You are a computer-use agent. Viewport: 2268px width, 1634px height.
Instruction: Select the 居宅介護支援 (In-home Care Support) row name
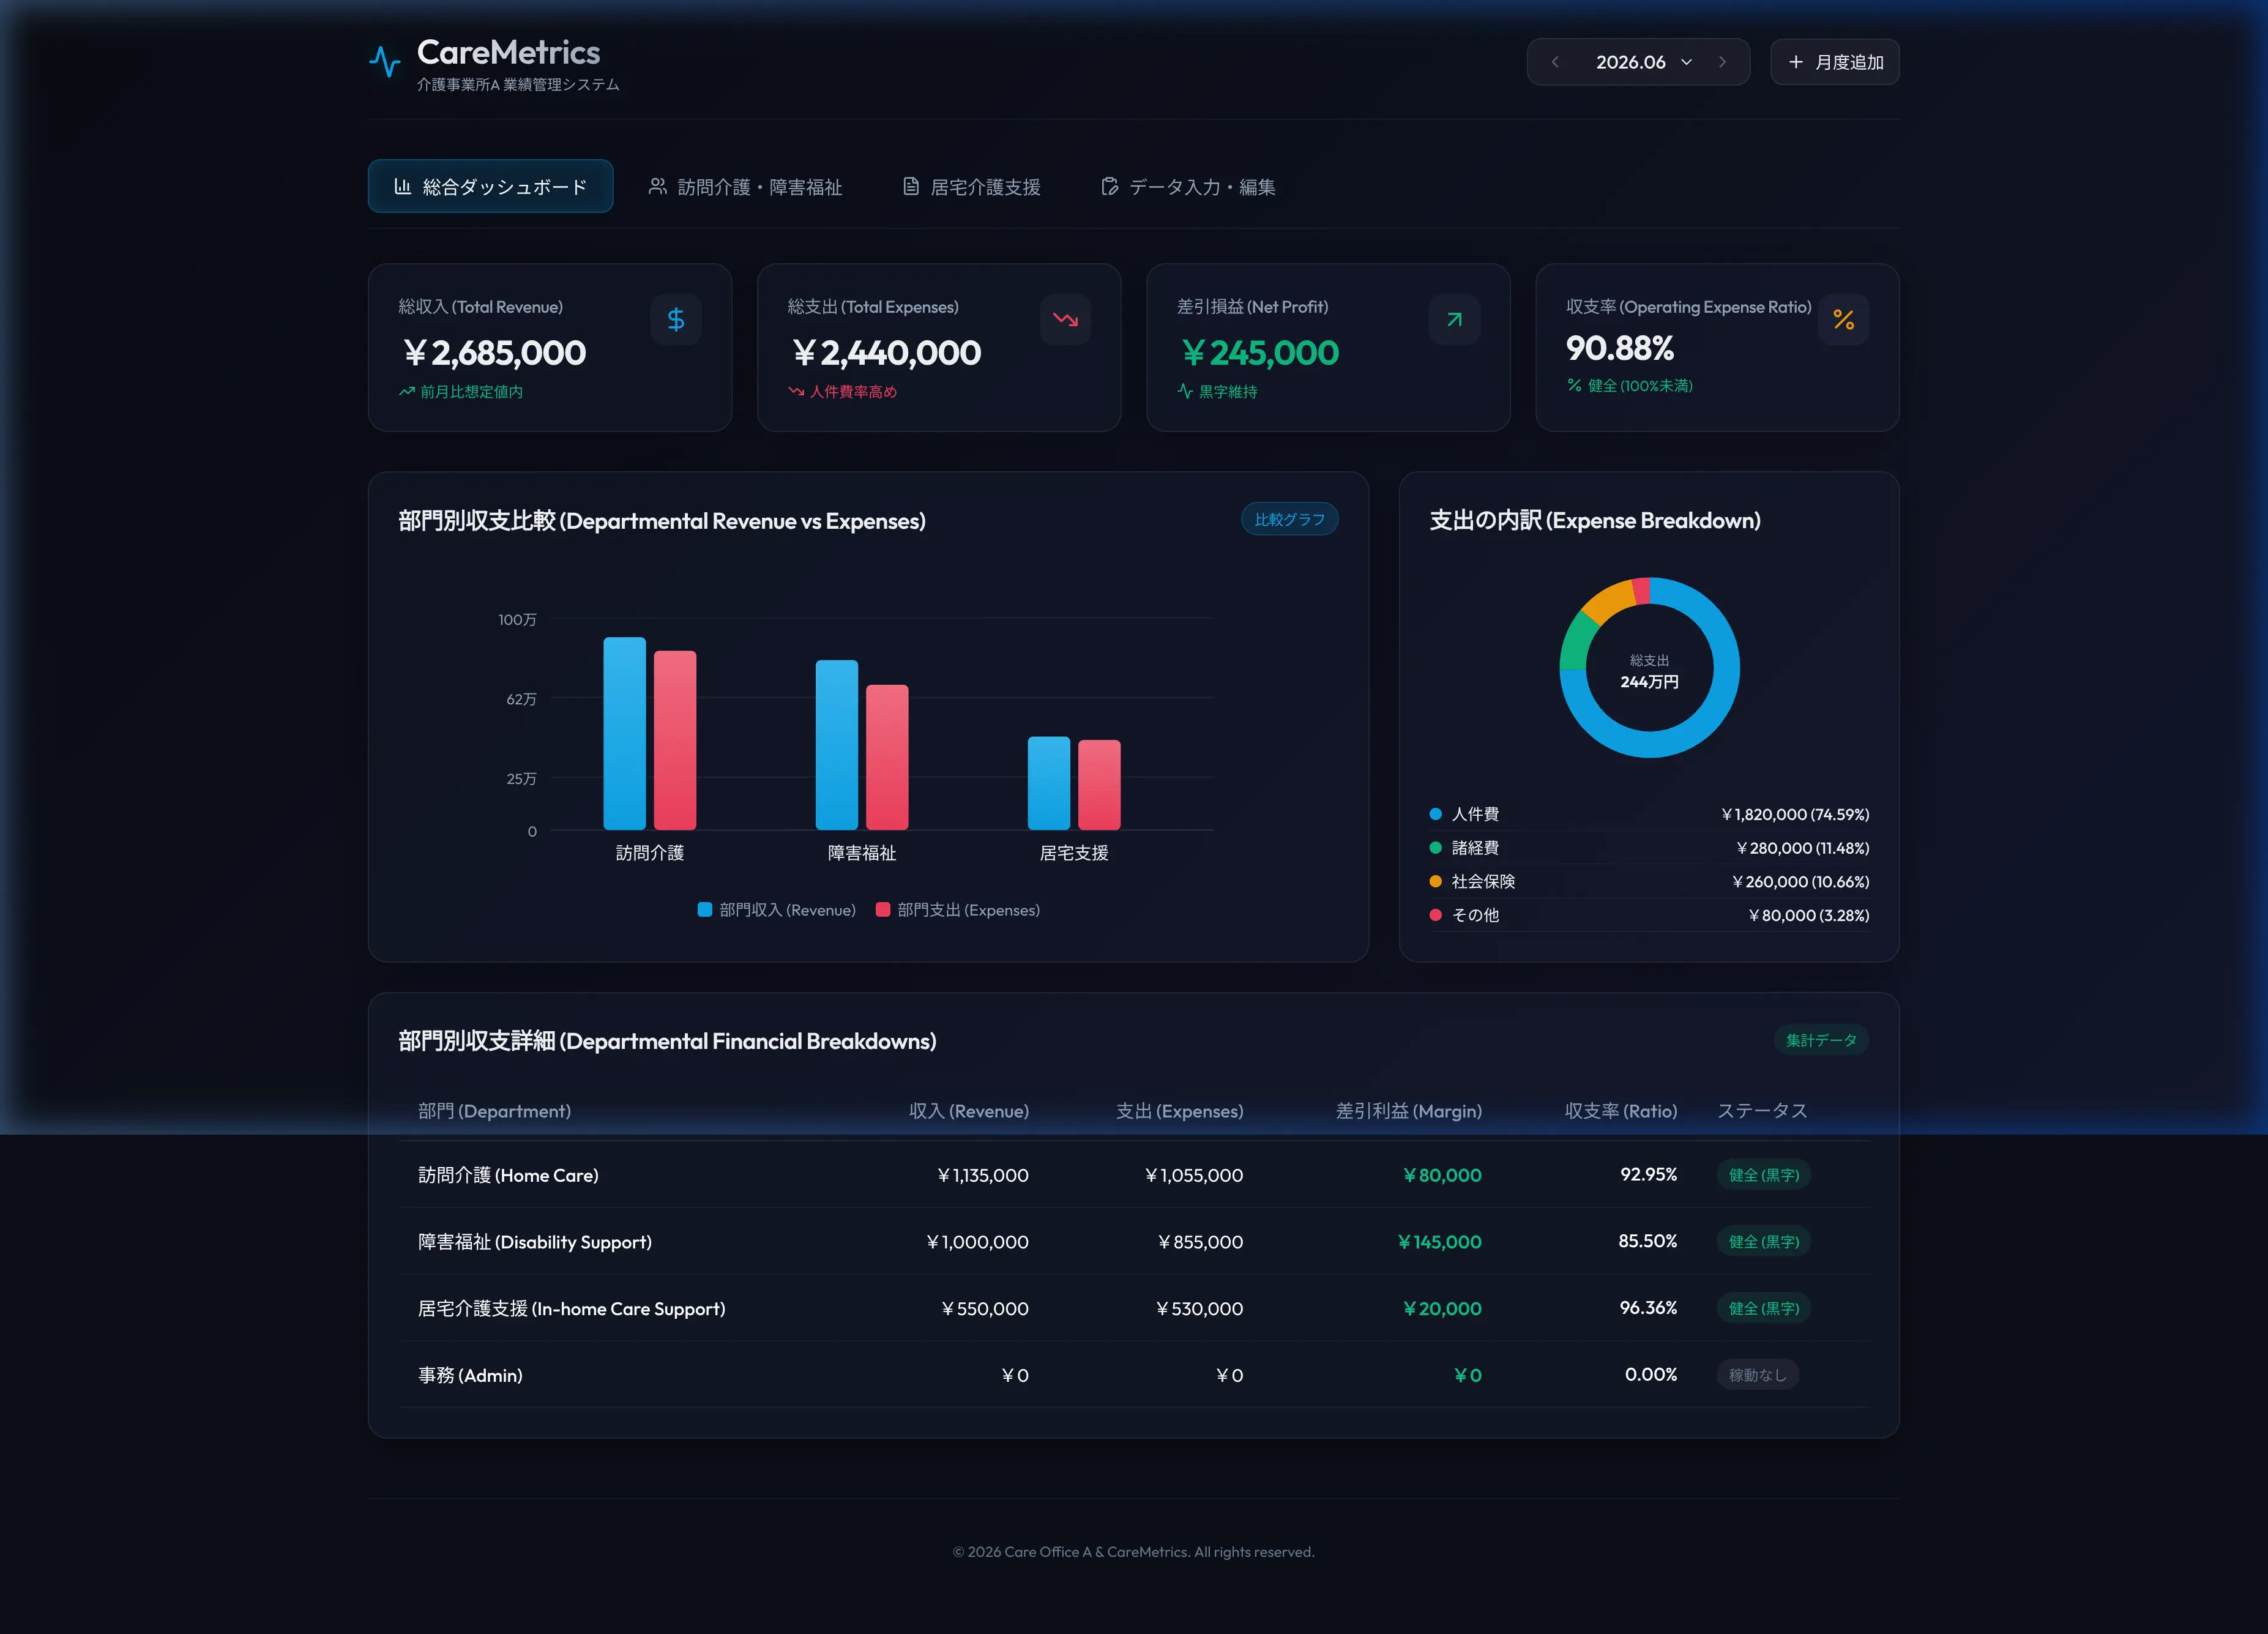tap(571, 1308)
